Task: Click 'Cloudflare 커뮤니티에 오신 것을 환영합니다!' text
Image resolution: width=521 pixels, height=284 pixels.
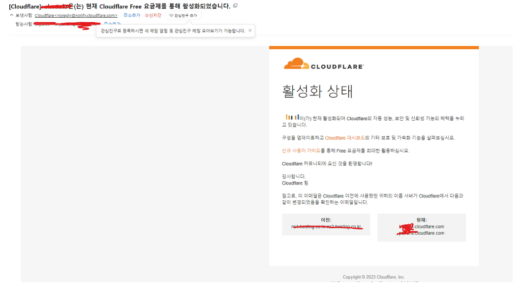Action: (327, 163)
